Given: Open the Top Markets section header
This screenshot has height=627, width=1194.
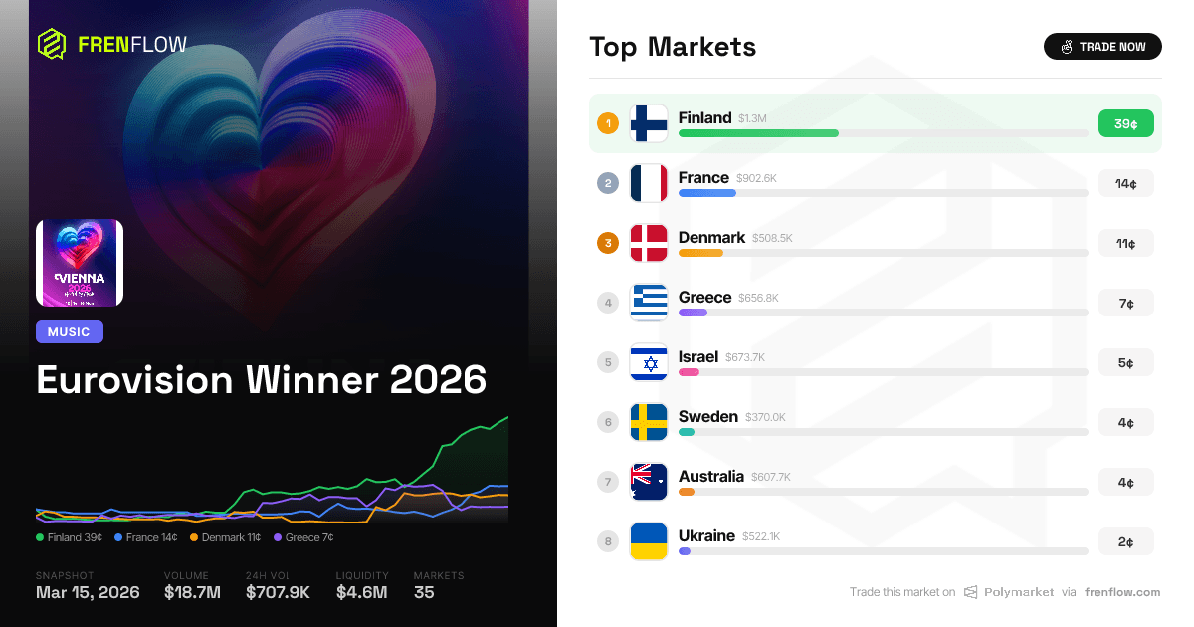Looking at the screenshot, I should click(673, 46).
